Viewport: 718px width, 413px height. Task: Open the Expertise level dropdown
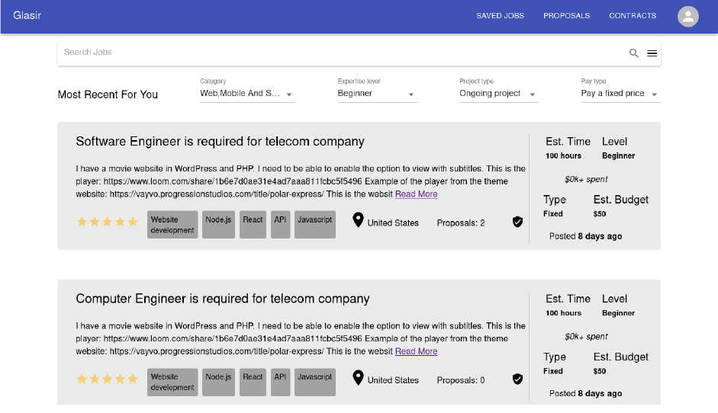pos(377,94)
